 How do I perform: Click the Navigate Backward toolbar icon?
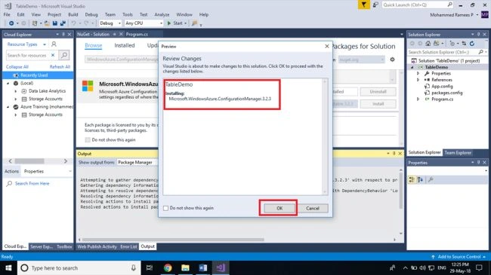click(11, 23)
